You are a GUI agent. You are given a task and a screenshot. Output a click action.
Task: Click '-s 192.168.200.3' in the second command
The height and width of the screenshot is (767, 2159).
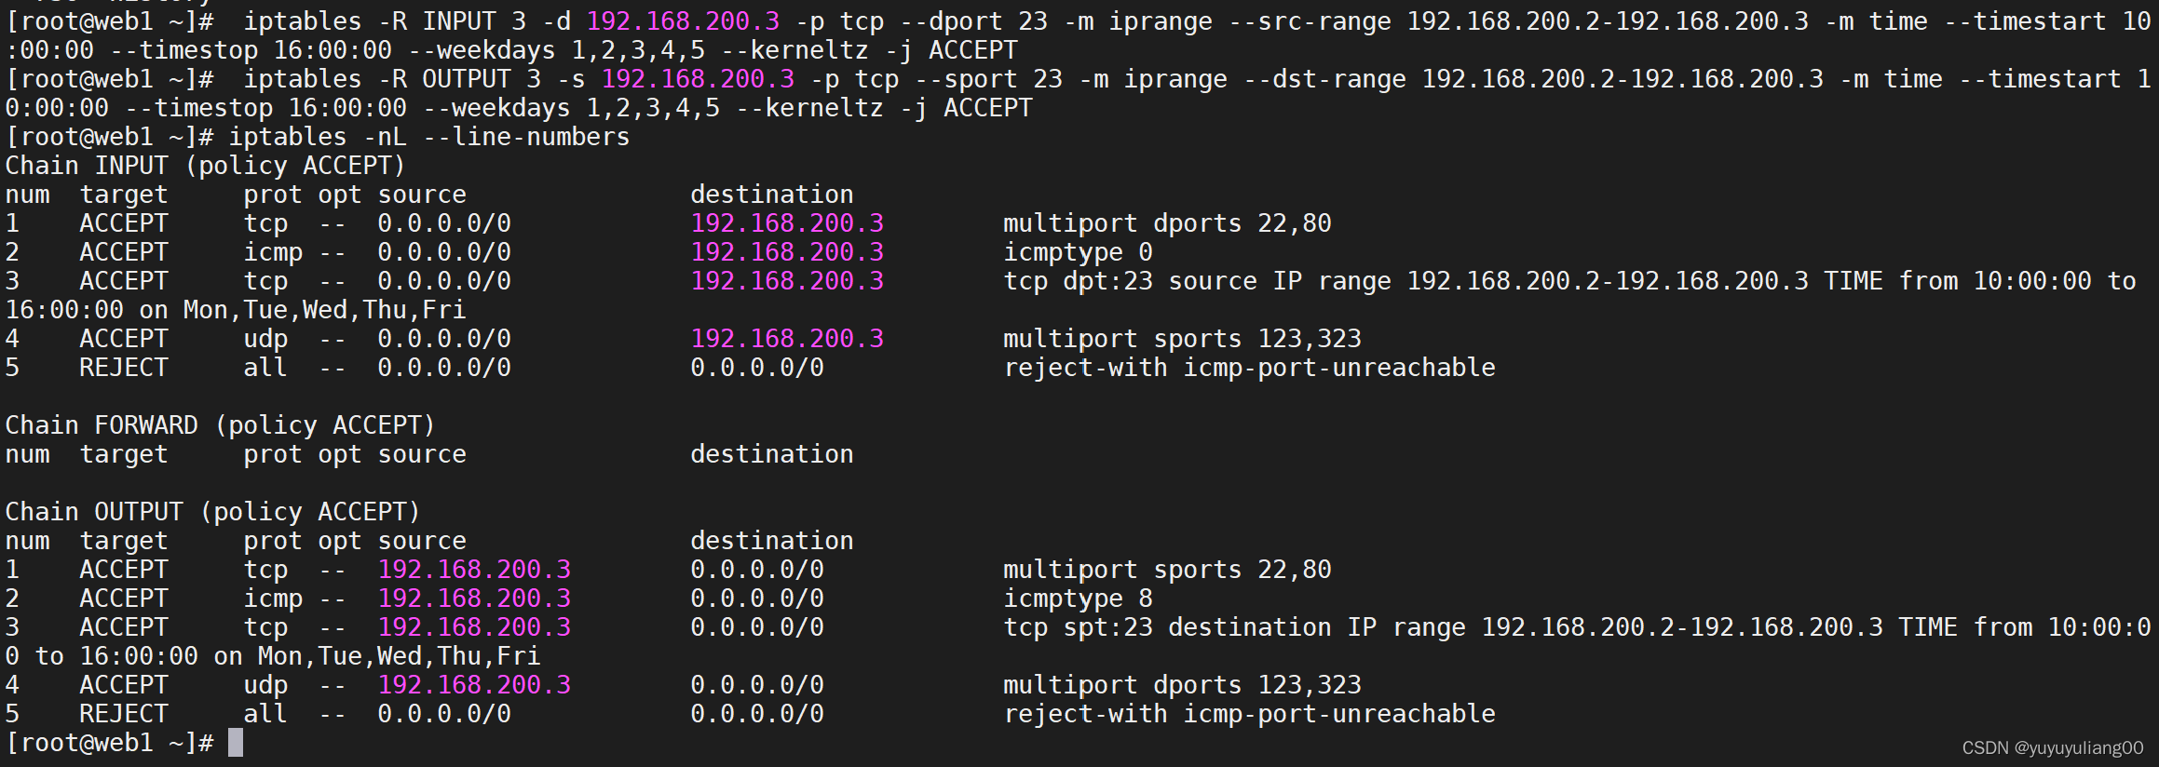pyautogui.click(x=675, y=79)
